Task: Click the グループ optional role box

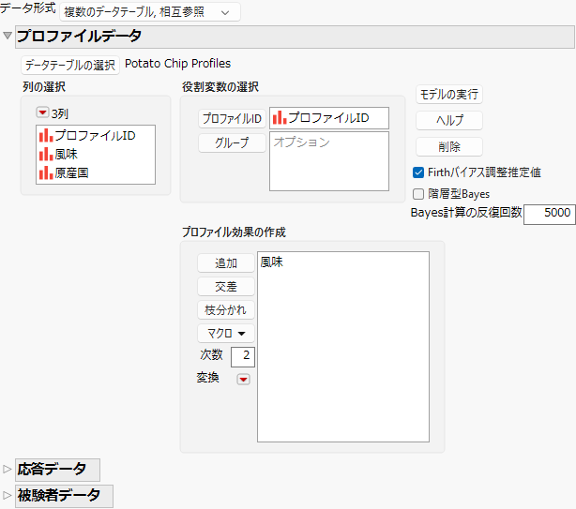Action: (328, 161)
